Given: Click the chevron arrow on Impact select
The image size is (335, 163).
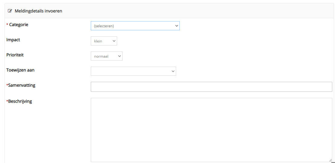Looking at the screenshot, I should click(114, 41).
